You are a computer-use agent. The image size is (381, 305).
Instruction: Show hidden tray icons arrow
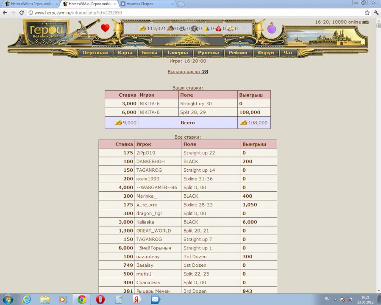pos(335,299)
